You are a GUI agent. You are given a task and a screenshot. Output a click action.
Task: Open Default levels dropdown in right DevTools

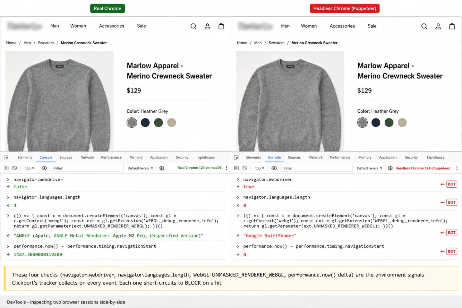tap(369, 168)
